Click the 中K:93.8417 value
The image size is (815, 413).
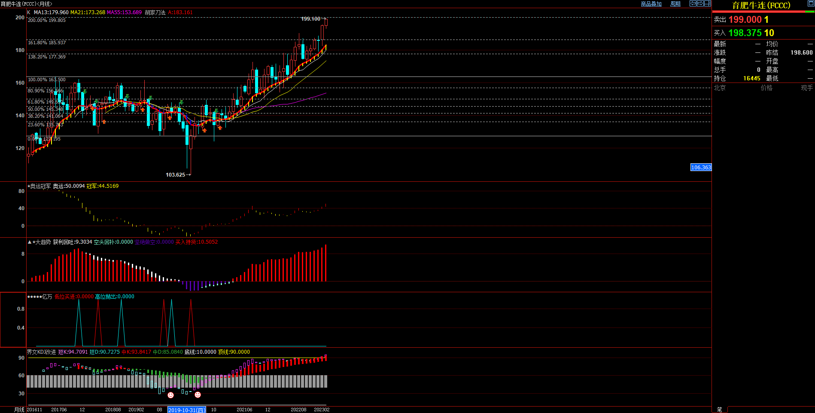(x=137, y=352)
